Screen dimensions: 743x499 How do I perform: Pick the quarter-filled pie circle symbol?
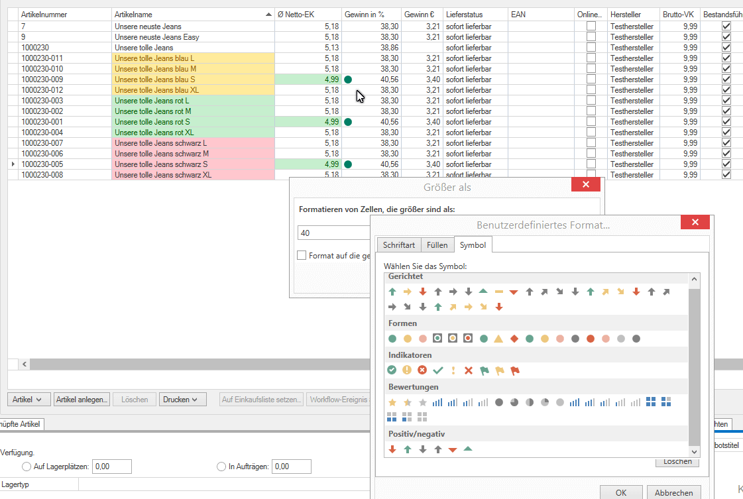(x=545, y=402)
